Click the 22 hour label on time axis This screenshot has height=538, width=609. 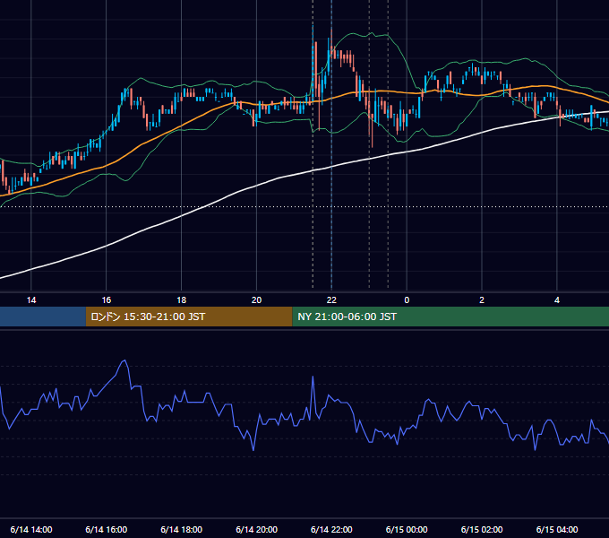click(331, 300)
